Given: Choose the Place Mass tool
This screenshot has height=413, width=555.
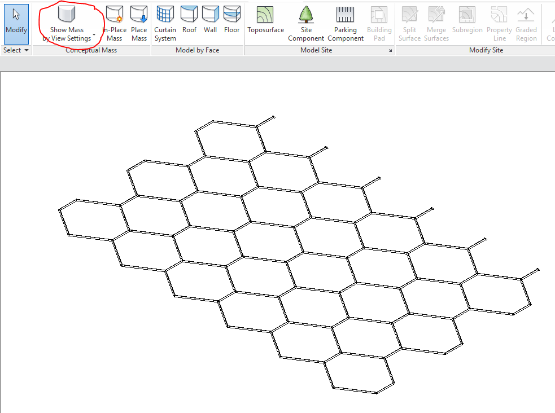Looking at the screenshot, I should [x=139, y=24].
